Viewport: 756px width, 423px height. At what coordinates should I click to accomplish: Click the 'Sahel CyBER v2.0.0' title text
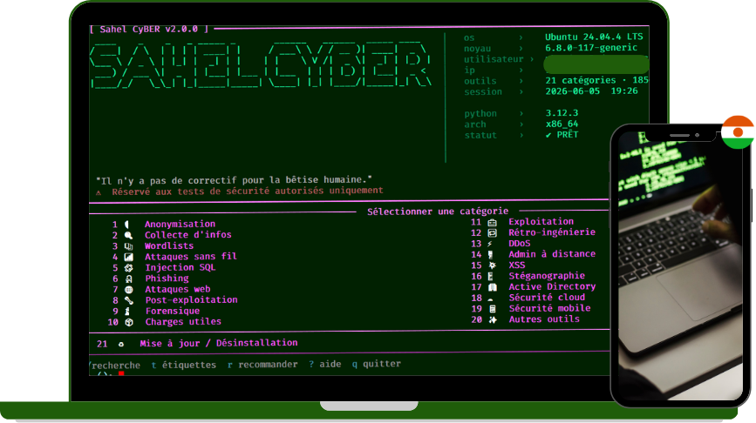point(149,30)
